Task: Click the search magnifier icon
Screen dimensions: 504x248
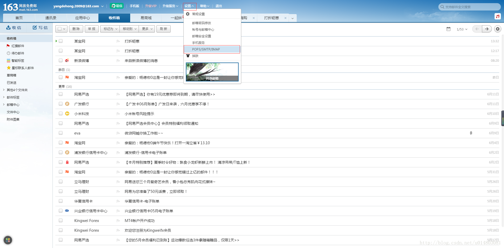Action: (442, 7)
